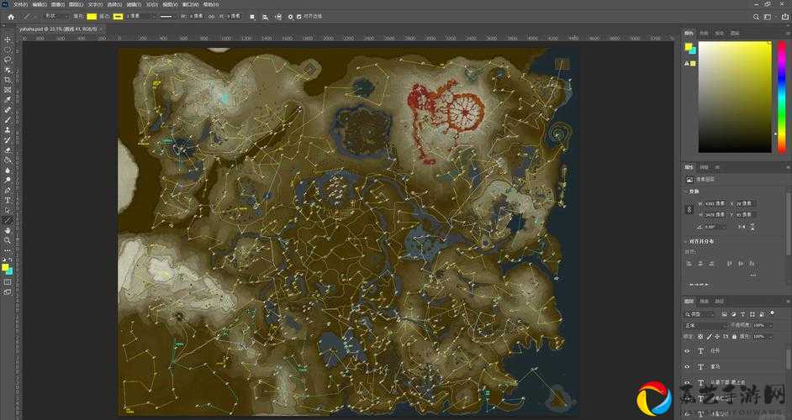
Task: Select the Crop tool
Action: point(8,80)
